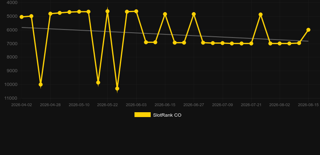Click the x-axis label 2026-04-02
The height and width of the screenshot is (155, 320).
click(x=21, y=105)
